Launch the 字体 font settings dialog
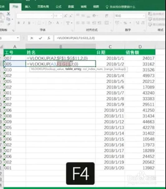166x189 pixels. coord(72,30)
